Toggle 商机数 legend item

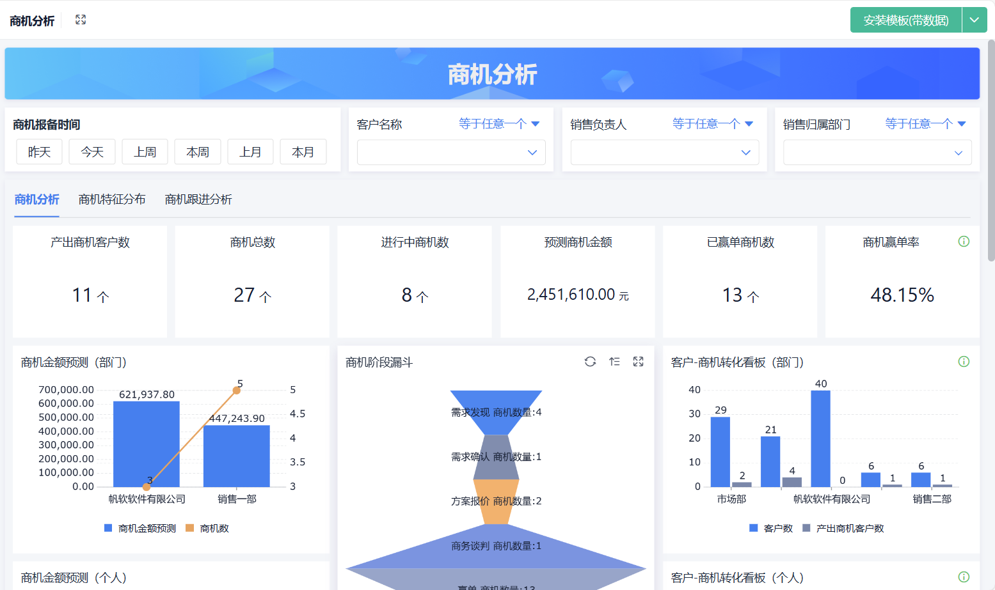[x=207, y=528]
